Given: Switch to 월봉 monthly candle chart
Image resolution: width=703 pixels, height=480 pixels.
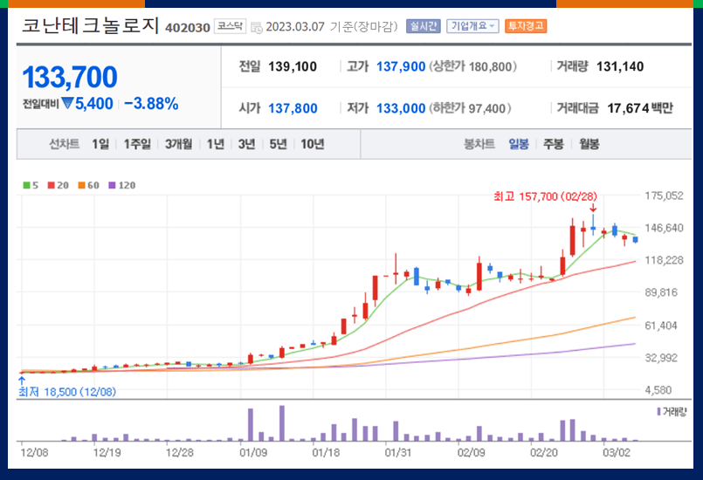Looking at the screenshot, I should (x=589, y=144).
